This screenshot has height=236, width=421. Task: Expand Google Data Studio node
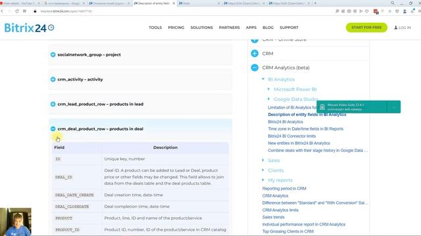(268, 99)
